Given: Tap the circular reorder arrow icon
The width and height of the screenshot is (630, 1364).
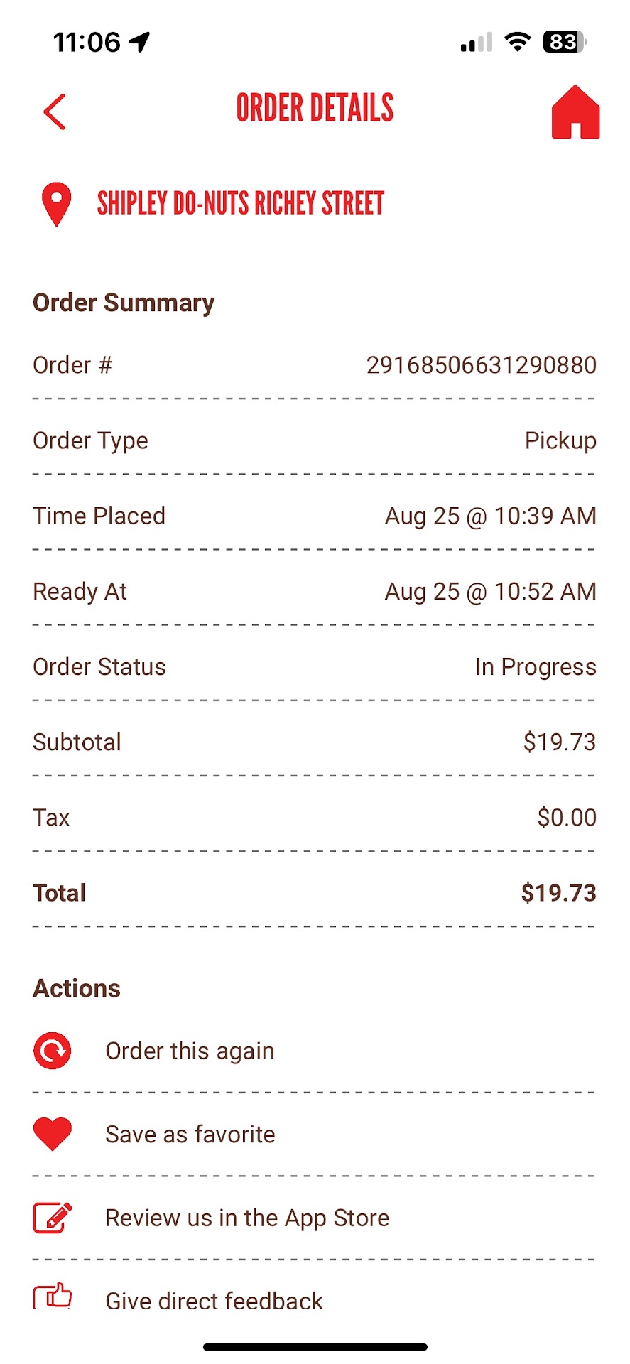Looking at the screenshot, I should click(53, 1051).
